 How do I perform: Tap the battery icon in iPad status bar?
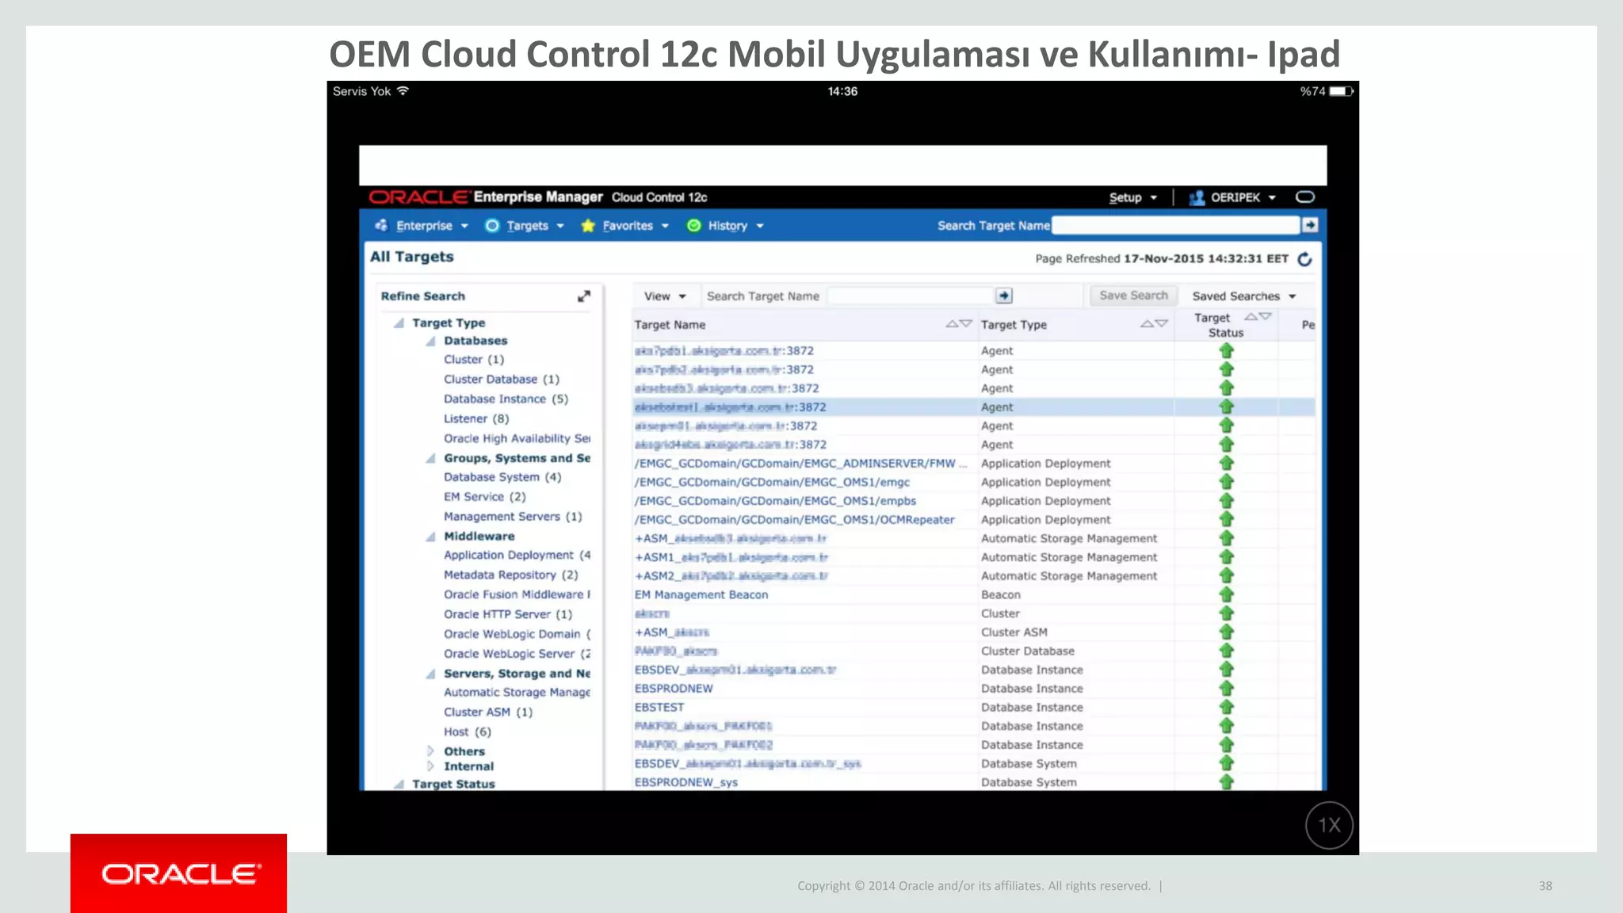click(1341, 91)
